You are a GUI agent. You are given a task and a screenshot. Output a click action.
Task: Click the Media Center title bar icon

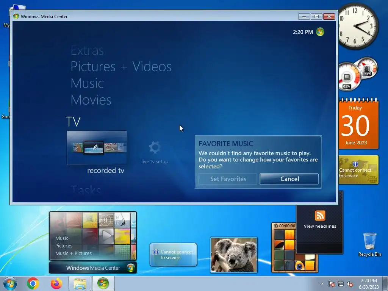pyautogui.click(x=16, y=16)
